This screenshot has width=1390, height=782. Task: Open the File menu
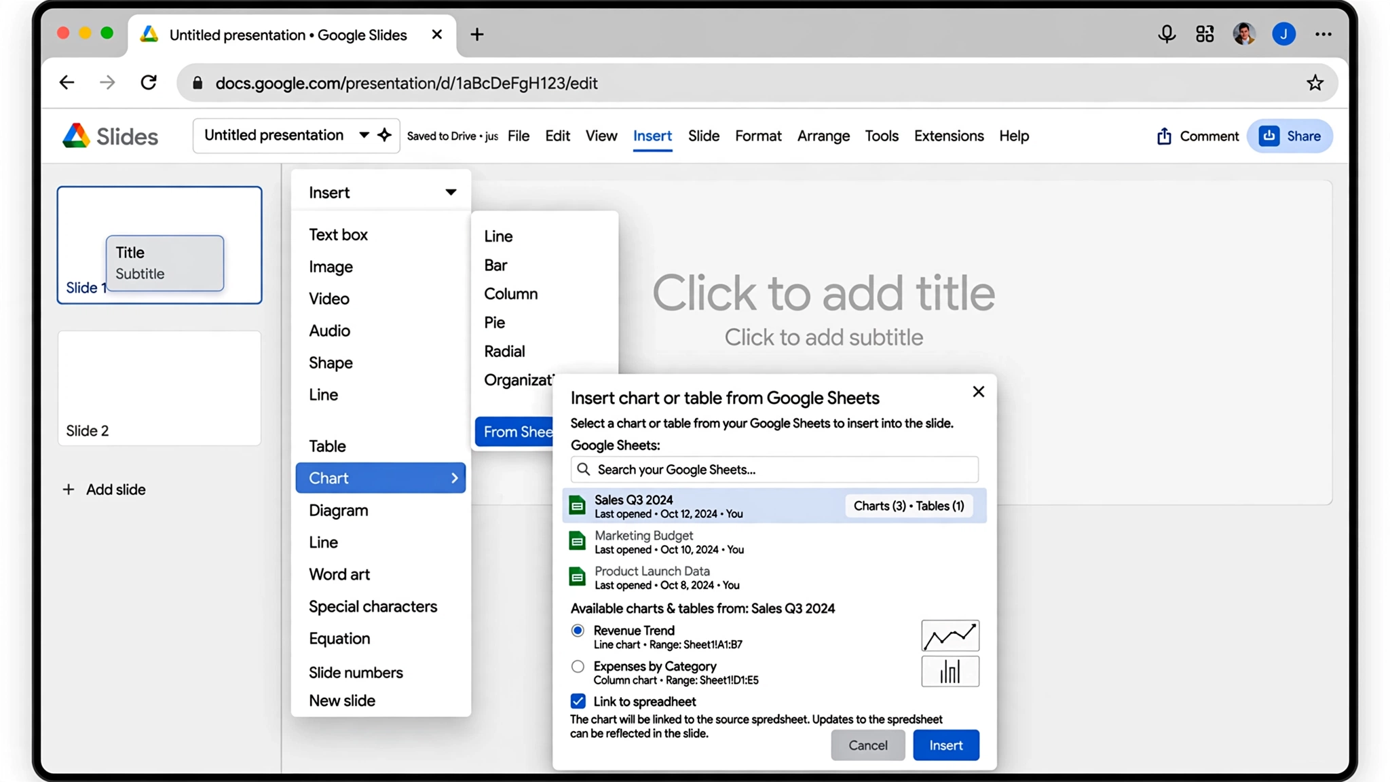point(519,136)
